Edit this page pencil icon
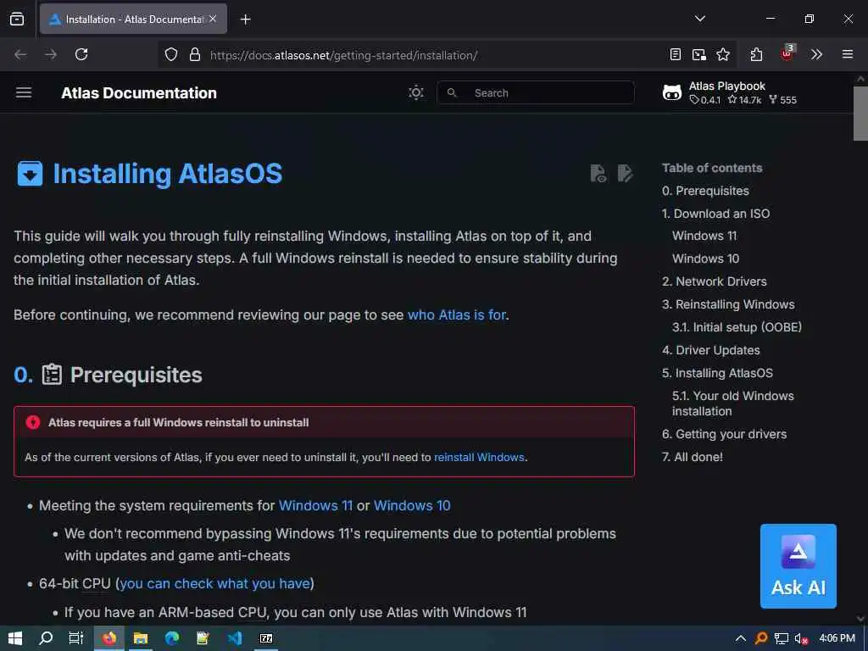 point(625,173)
